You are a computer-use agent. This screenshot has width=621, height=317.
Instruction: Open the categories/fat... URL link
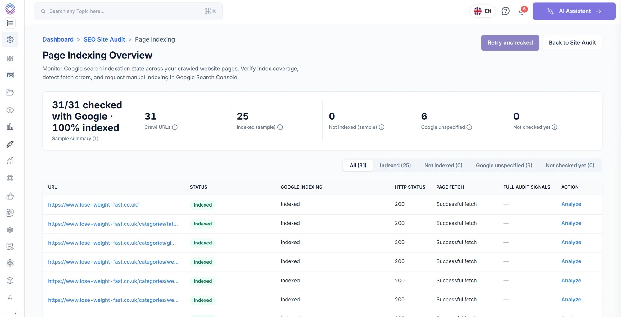tap(113, 224)
